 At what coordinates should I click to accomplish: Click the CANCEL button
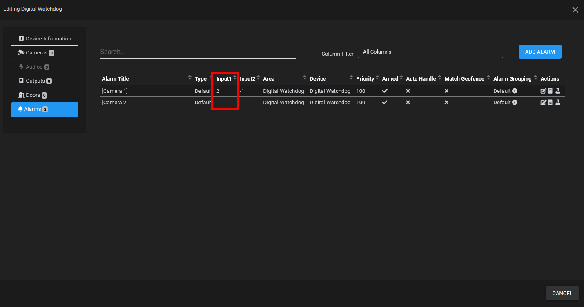562,293
